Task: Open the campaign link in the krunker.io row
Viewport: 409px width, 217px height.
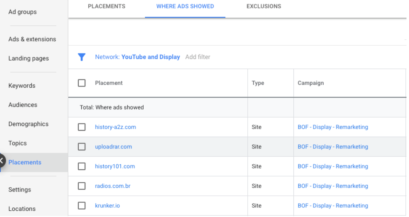Action: tap(333, 206)
